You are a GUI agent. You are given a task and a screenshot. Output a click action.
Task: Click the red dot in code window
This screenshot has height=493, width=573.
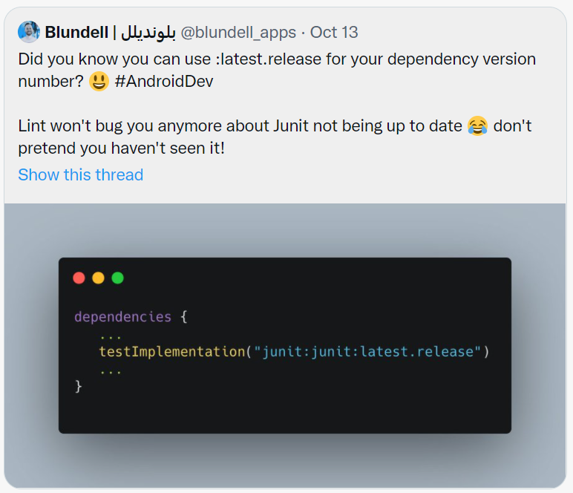(79, 278)
